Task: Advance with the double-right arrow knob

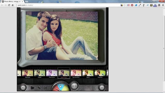Action: point(102,87)
